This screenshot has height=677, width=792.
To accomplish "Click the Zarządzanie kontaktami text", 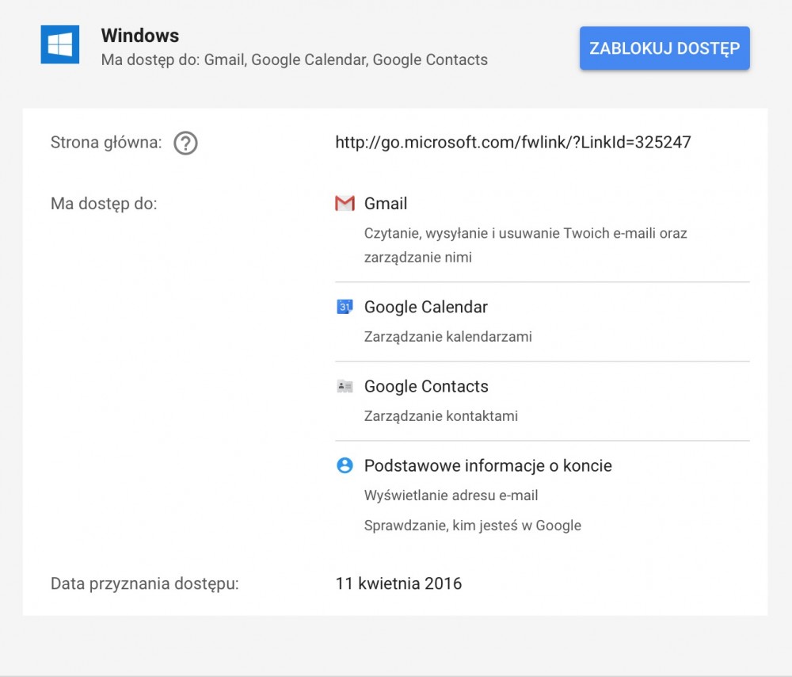I will (441, 416).
